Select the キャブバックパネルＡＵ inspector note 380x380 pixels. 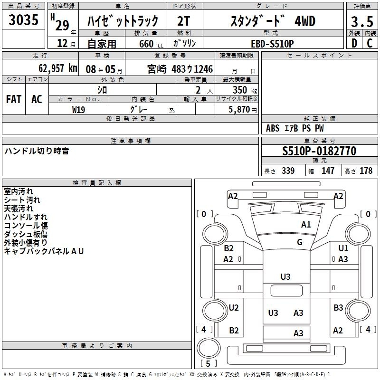(x=44, y=251)
